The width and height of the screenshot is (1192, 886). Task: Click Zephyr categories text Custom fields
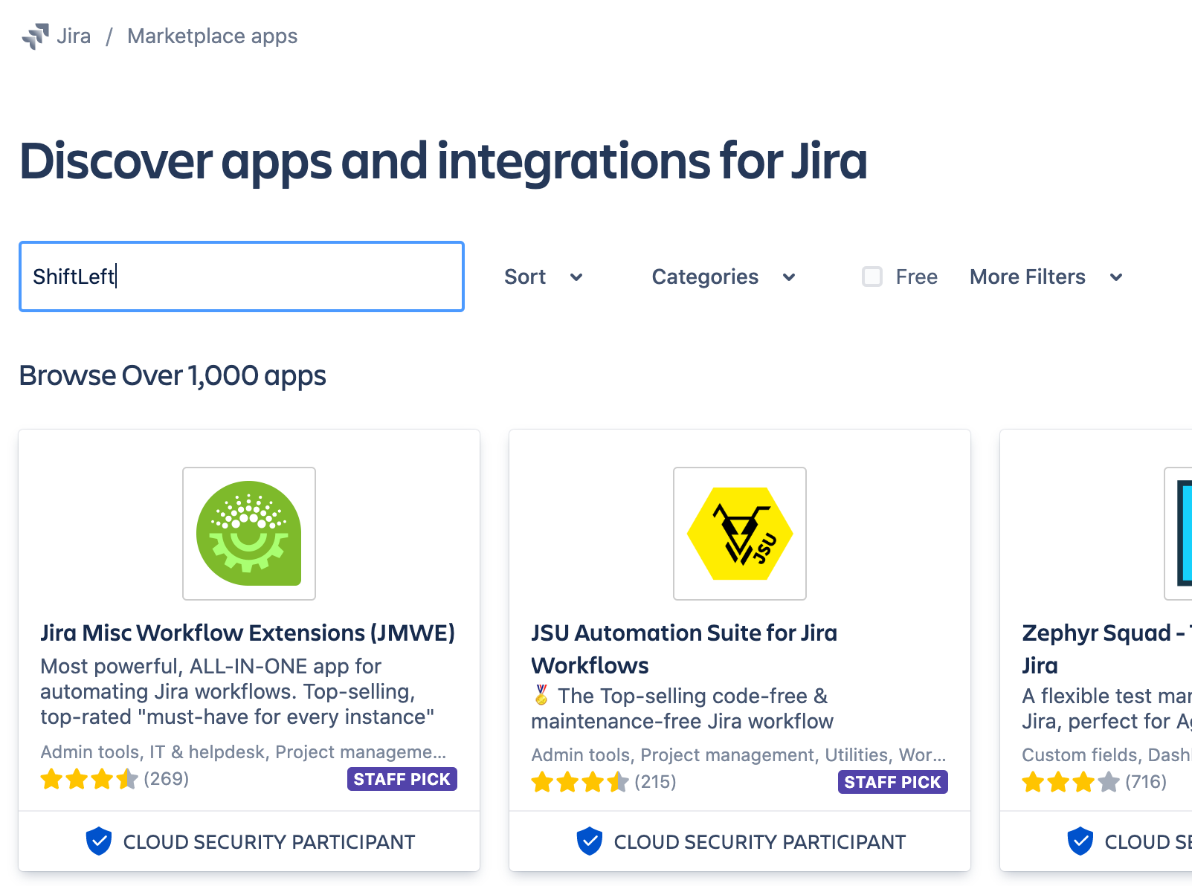tap(1106, 755)
